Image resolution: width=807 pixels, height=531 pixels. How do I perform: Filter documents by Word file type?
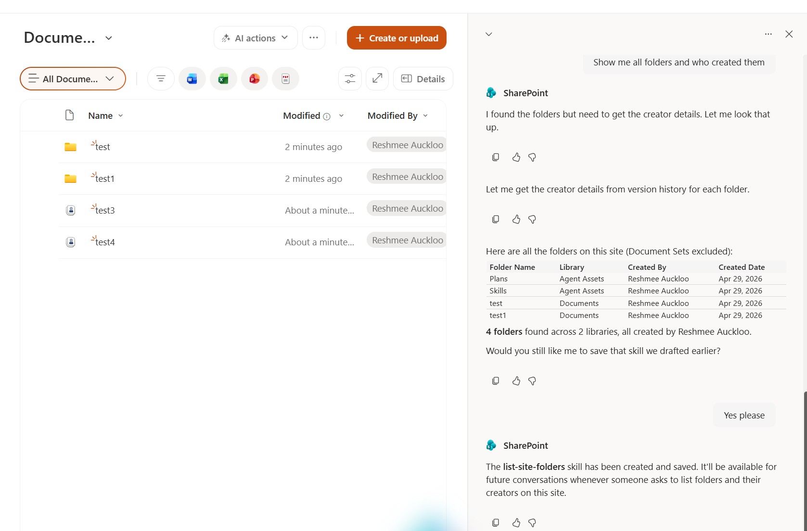[192, 79]
